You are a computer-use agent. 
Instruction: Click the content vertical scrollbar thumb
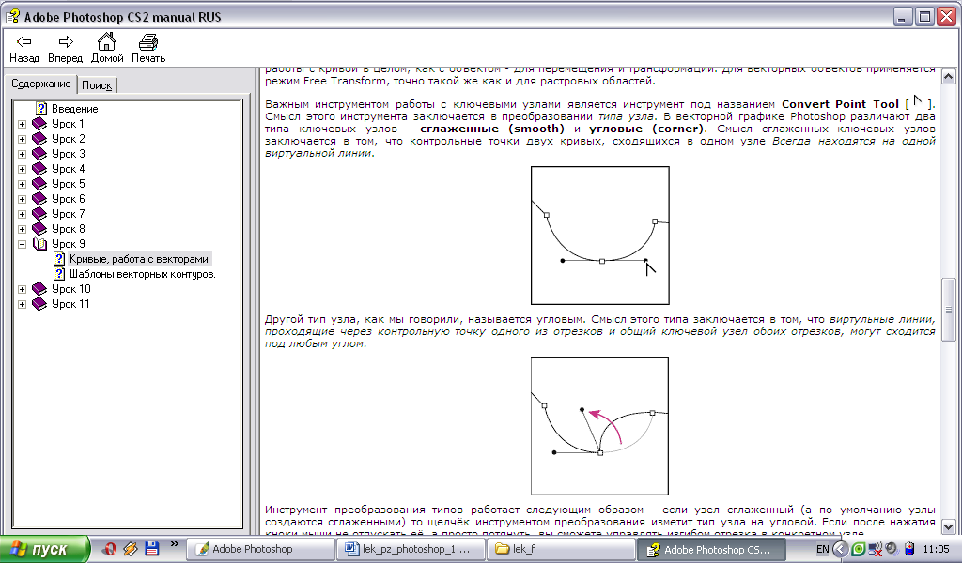tap(949, 310)
